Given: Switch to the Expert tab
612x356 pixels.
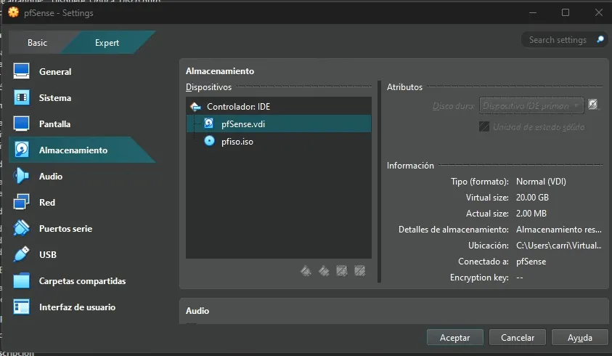Looking at the screenshot, I should coord(107,43).
